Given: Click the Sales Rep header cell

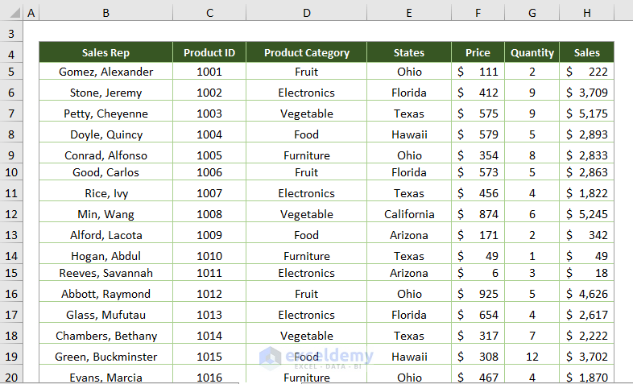Looking at the screenshot, I should (x=105, y=52).
